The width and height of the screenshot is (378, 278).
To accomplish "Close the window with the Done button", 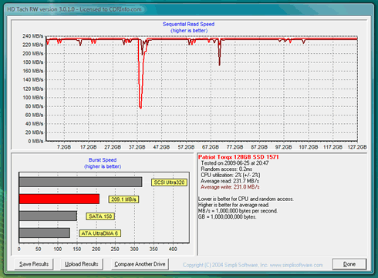I will [349, 264].
